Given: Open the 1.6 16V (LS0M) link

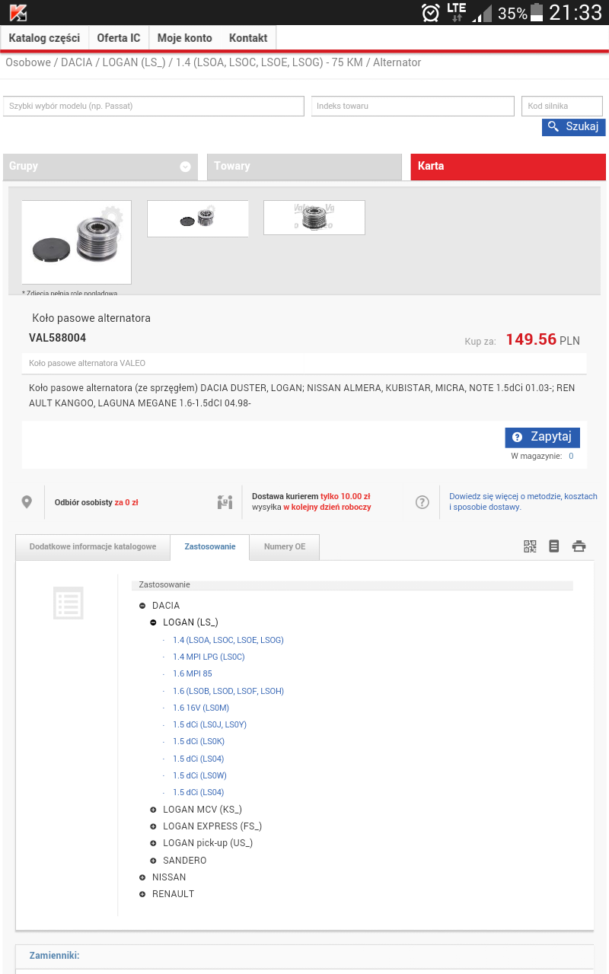Looking at the screenshot, I should (x=201, y=708).
